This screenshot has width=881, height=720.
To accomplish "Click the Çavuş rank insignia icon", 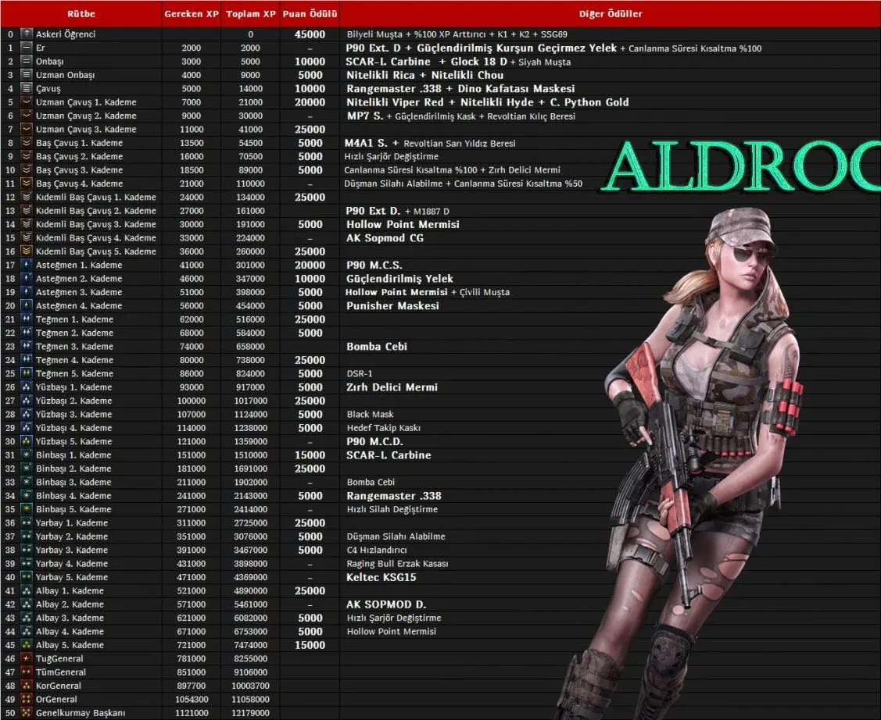I will (27, 89).
